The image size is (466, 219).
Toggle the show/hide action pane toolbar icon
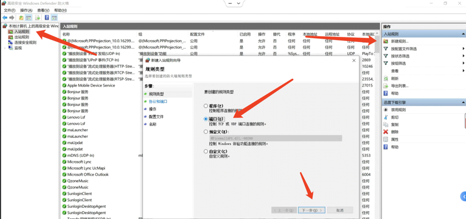pos(54,18)
